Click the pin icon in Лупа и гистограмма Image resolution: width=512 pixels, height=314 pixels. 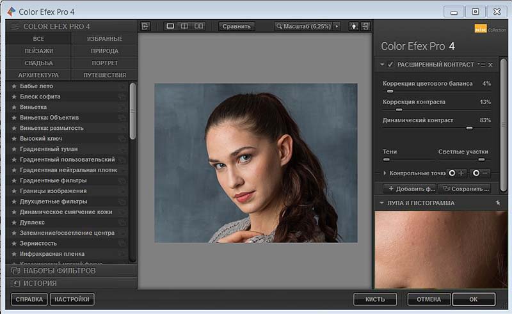497,203
